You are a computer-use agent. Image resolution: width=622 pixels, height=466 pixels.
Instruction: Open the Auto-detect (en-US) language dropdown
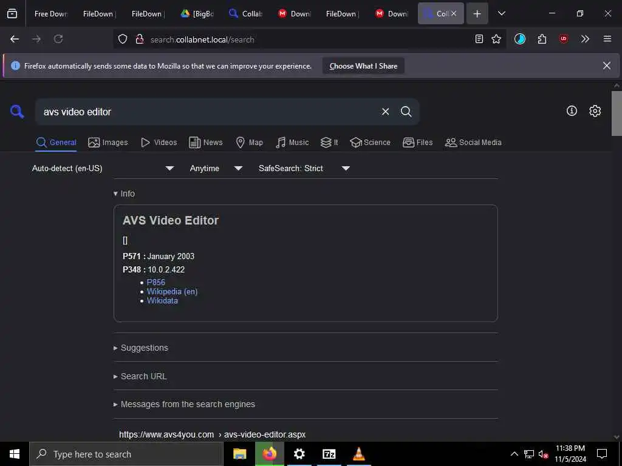(x=103, y=169)
